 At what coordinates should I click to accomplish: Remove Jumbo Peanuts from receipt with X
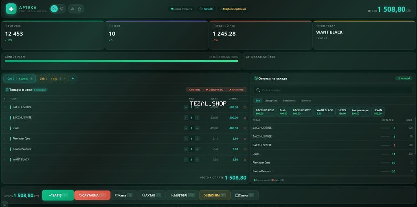click(x=245, y=149)
